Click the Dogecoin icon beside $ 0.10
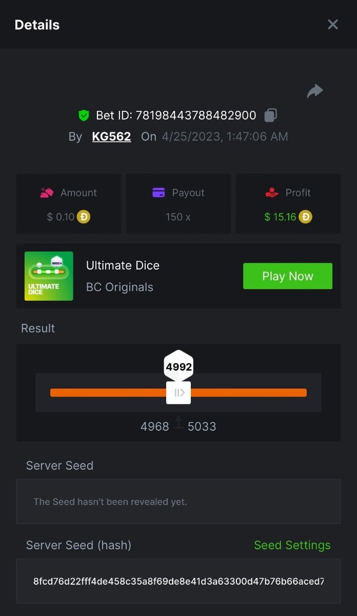The height and width of the screenshot is (616, 357). [x=84, y=217]
